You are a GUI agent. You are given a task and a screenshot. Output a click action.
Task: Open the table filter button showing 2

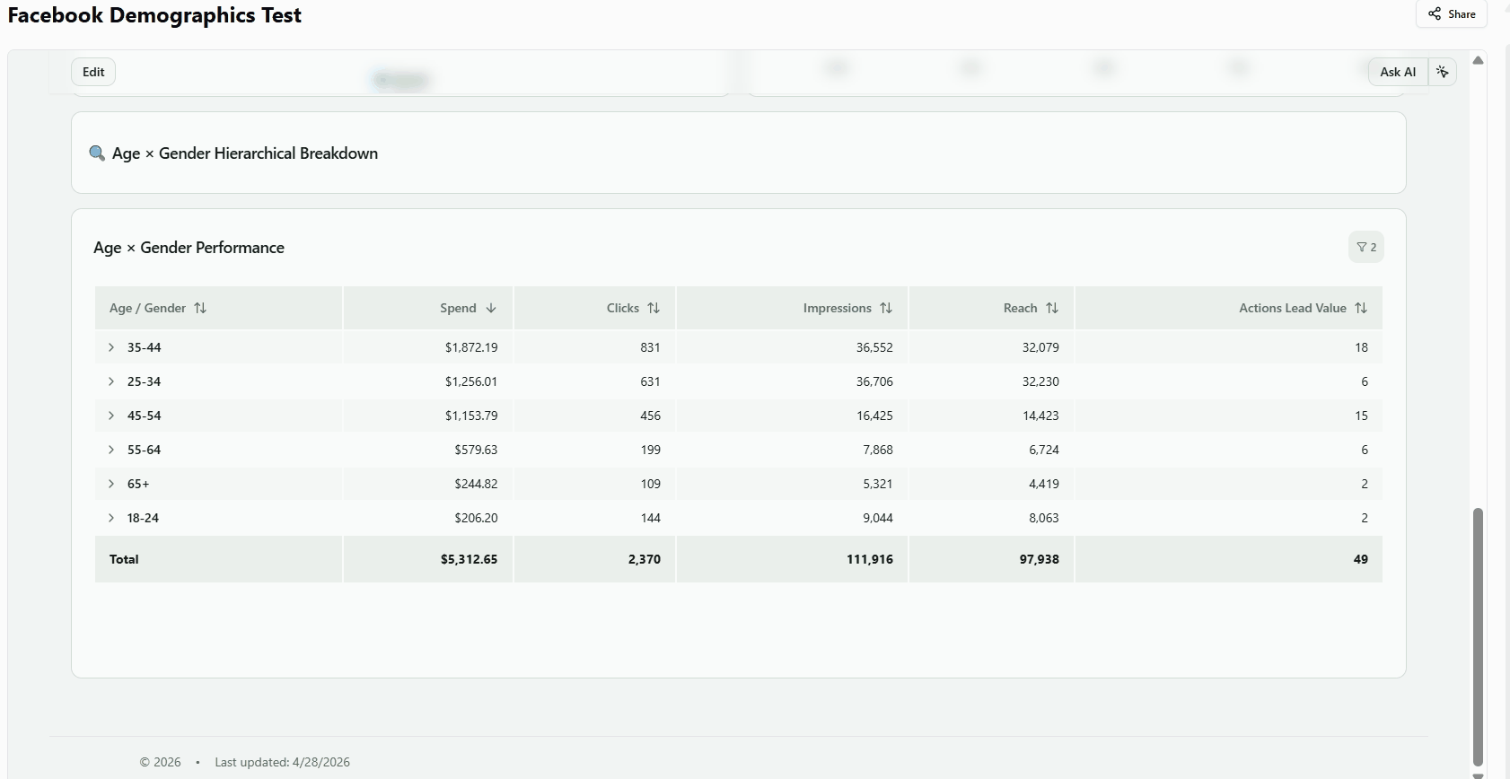(1366, 248)
